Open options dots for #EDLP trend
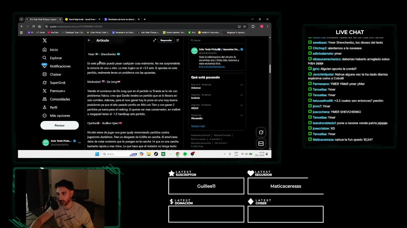This screenshot has width=407, height=228. tap(242, 105)
